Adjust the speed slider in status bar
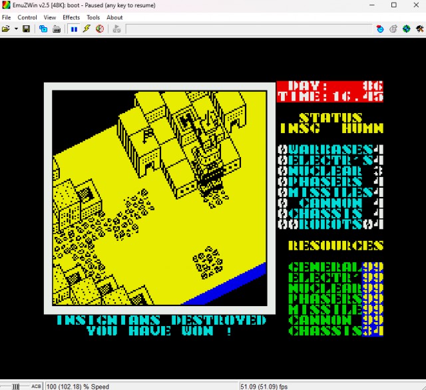The image size is (426, 390). point(16,386)
